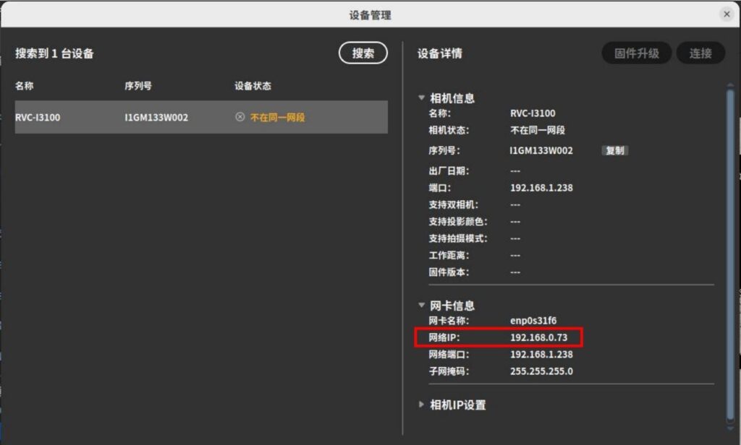This screenshot has height=445, width=741.
Task: Click the network card name enp0s31f6
Action: (x=533, y=320)
